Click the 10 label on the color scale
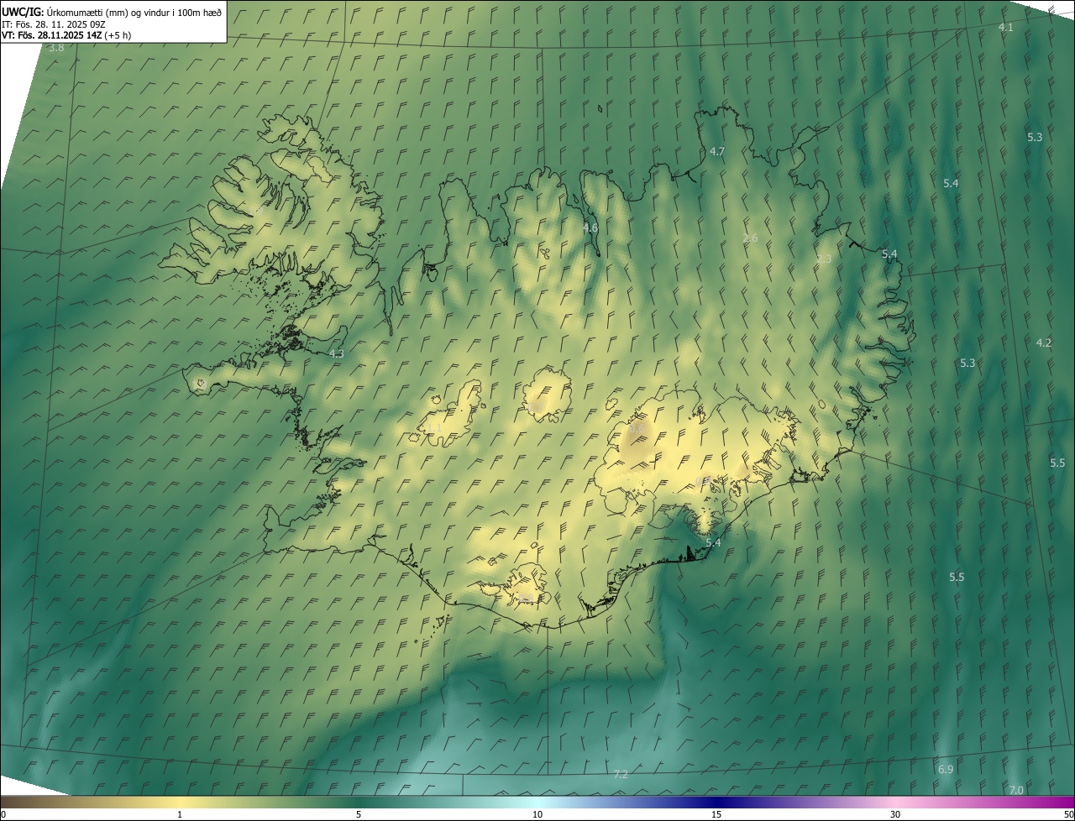The image size is (1075, 821). [x=537, y=814]
